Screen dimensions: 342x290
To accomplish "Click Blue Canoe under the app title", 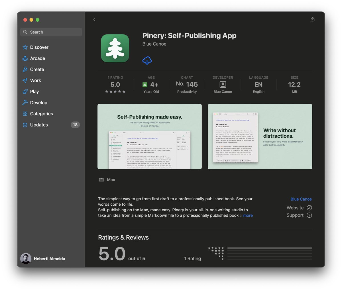I will (154, 44).
